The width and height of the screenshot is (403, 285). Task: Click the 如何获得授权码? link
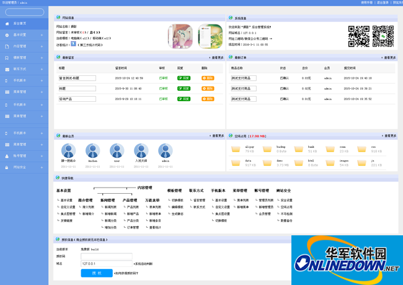click(126, 273)
